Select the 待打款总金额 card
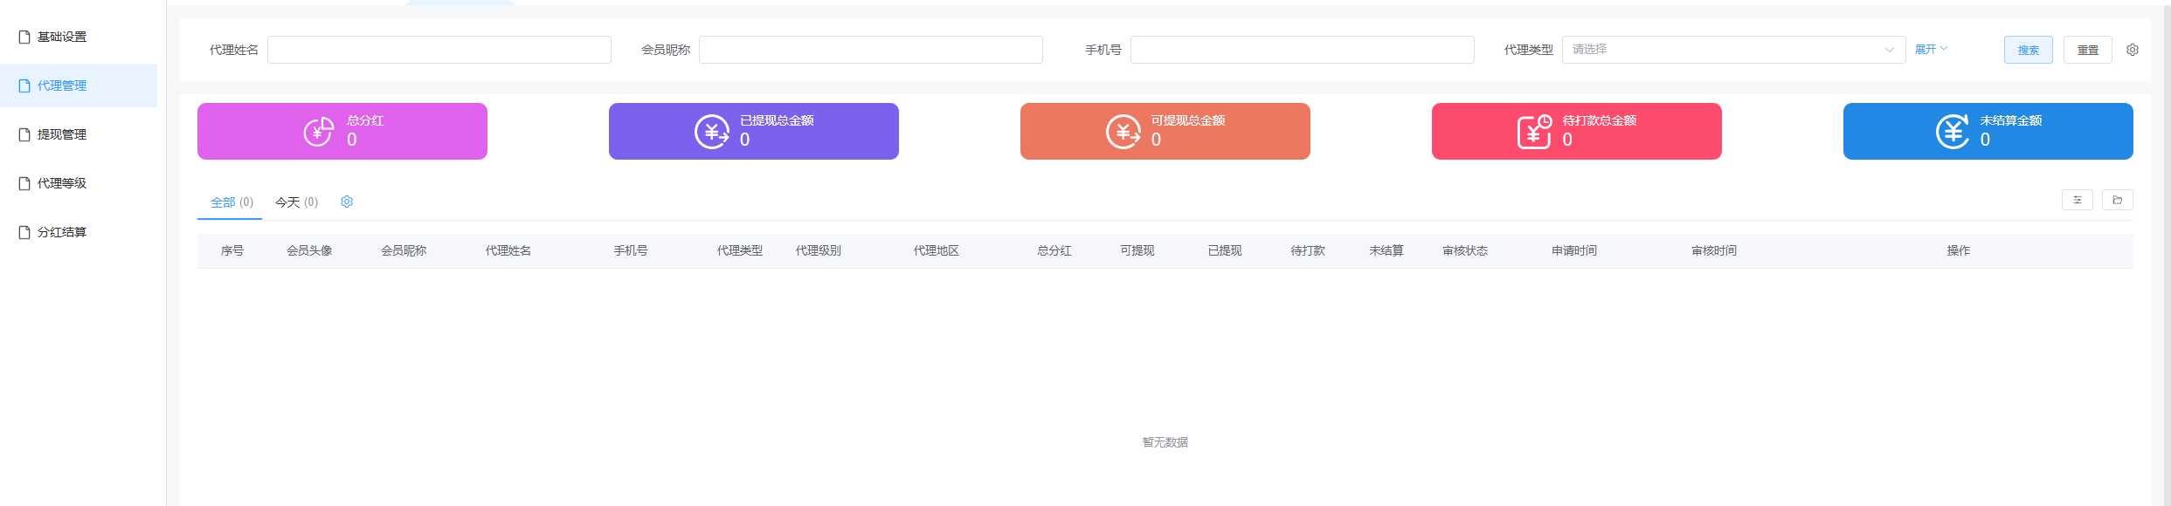This screenshot has height=506, width=2171. click(1577, 131)
